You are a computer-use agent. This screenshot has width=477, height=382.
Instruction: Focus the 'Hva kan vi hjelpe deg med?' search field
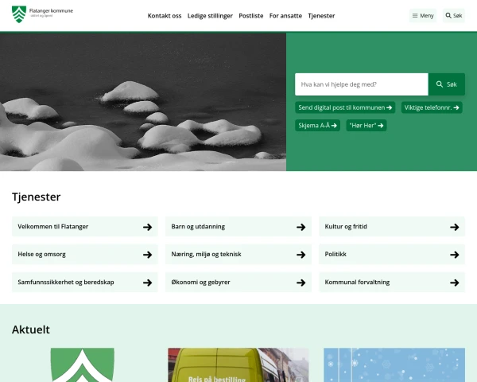pos(362,84)
